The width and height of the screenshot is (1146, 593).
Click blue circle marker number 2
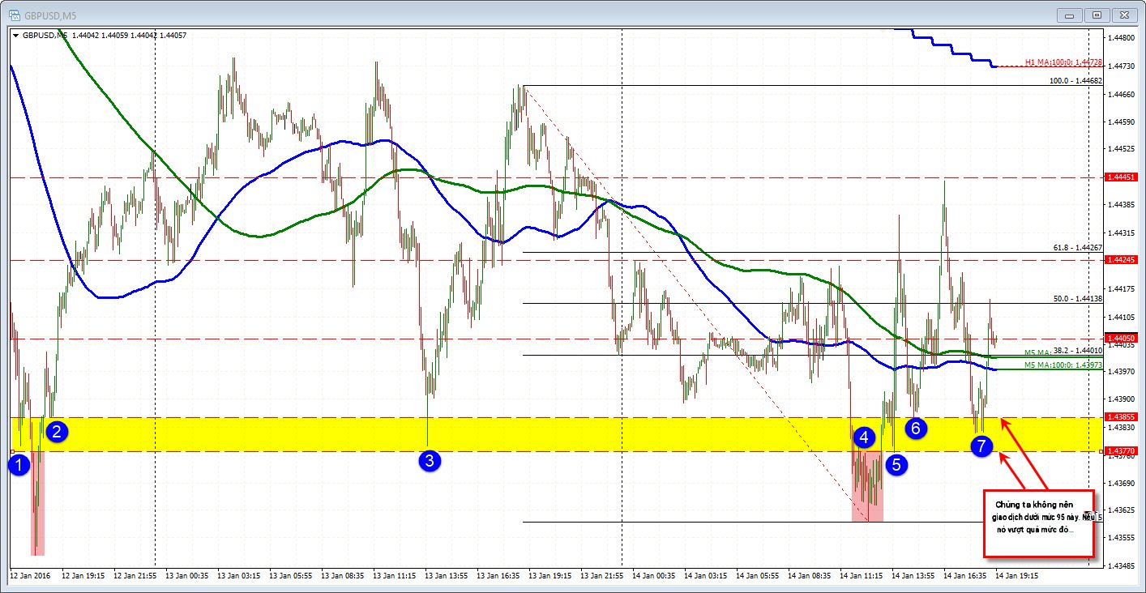pyautogui.click(x=57, y=431)
